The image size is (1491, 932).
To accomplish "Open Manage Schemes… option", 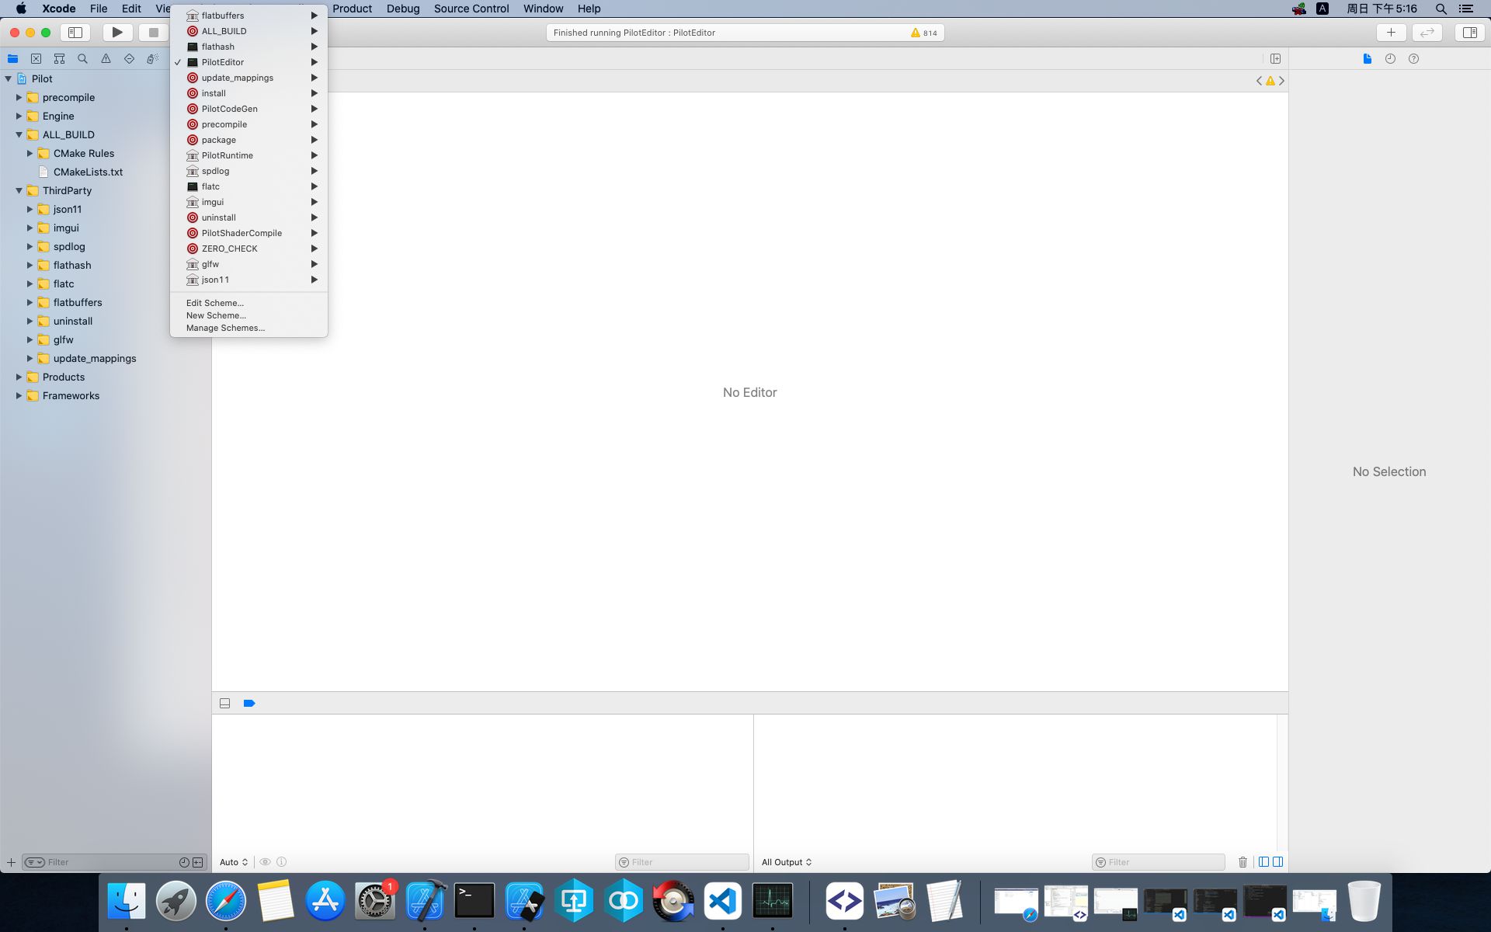I will tap(248, 328).
